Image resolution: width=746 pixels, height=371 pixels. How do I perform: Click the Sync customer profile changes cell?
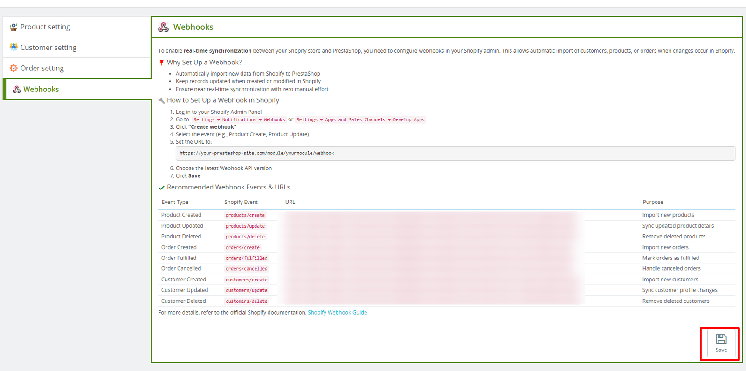point(680,290)
